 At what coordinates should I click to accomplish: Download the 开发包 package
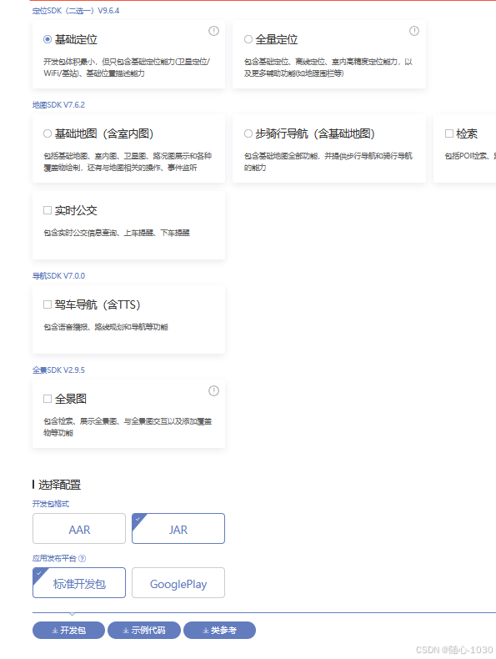(x=68, y=630)
